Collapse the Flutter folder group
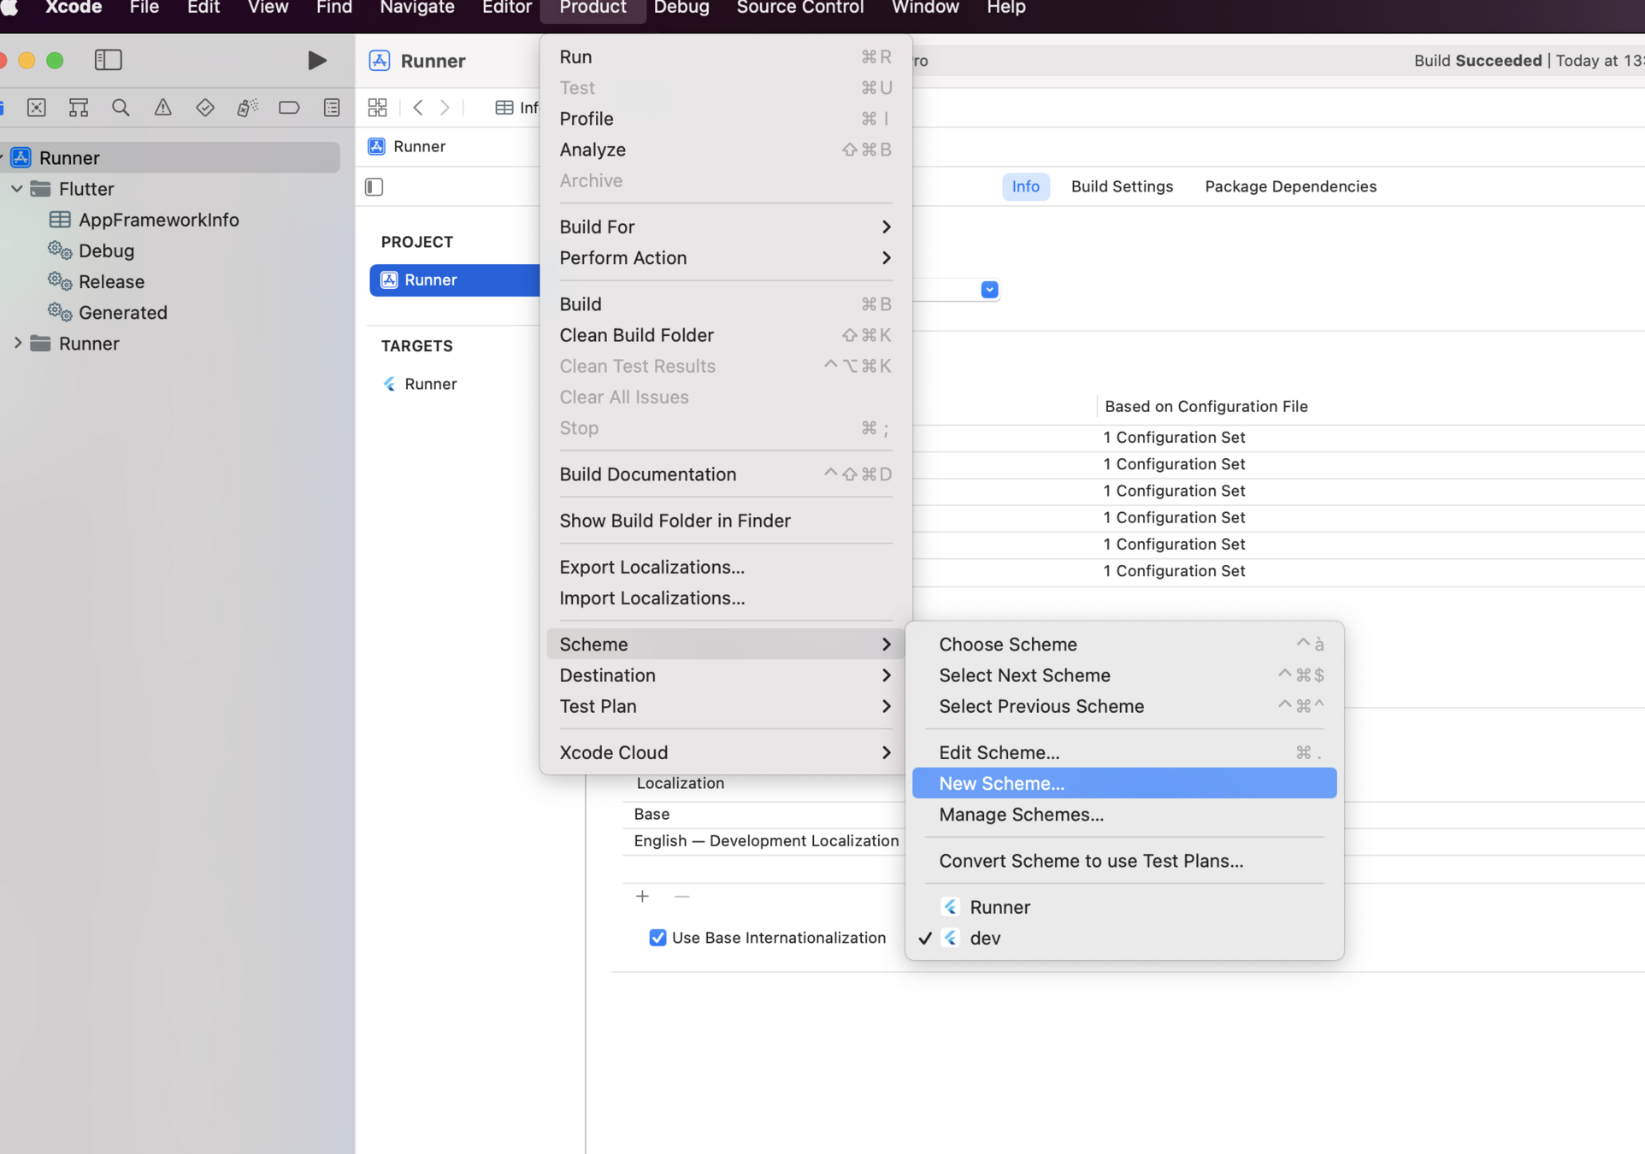This screenshot has height=1154, width=1645. [17, 189]
